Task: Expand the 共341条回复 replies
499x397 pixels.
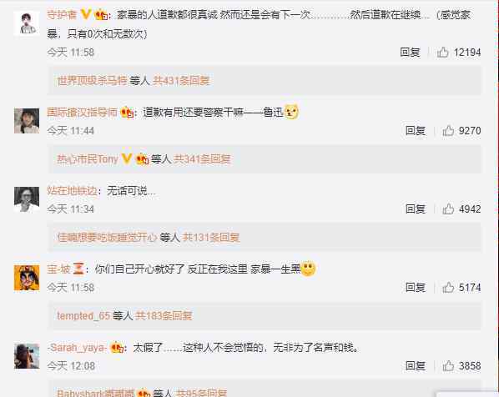Action: pyautogui.click(x=202, y=159)
